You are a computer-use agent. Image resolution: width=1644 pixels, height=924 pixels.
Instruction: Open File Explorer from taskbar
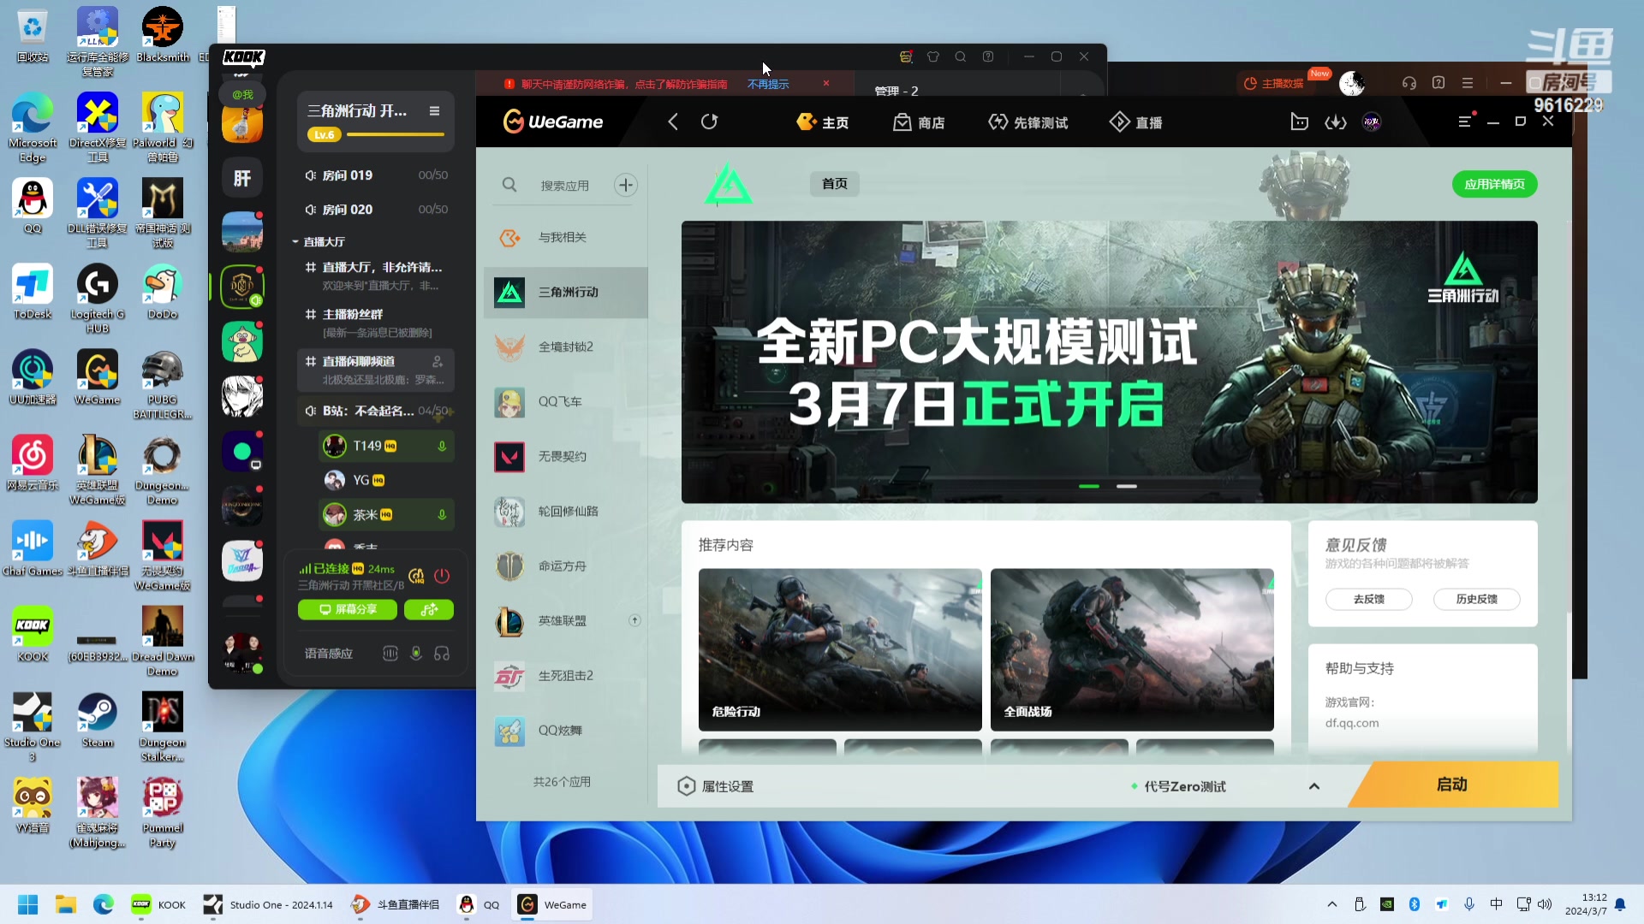(65, 904)
